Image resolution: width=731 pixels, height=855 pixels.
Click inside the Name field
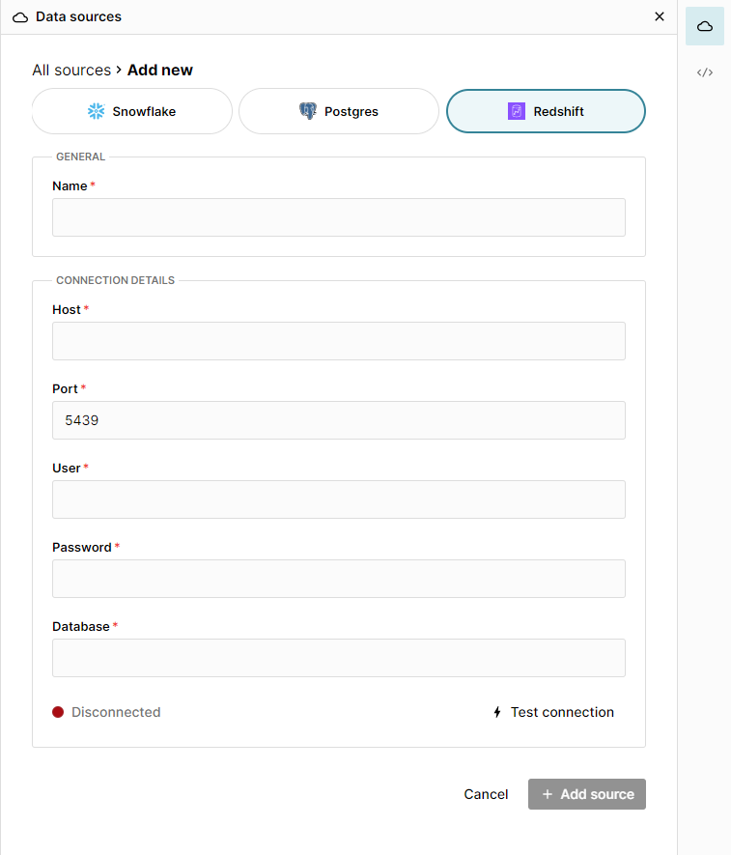[x=338, y=217]
